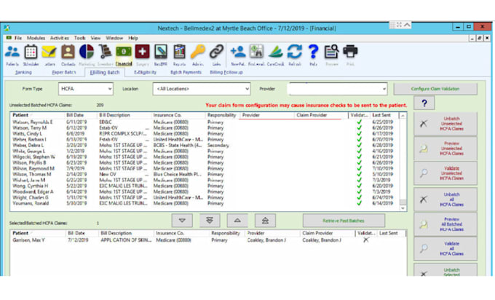This screenshot has height=300, width=495.
Task: Click Preview Unselected HCFA Claims button
Action: pyautogui.click(x=445, y=149)
